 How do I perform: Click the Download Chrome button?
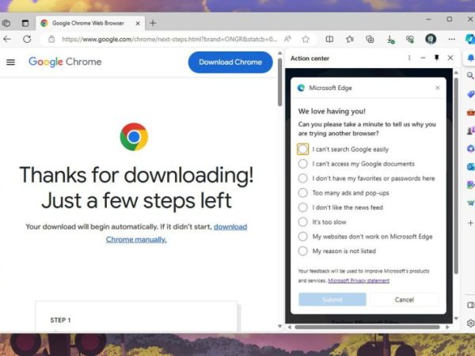[230, 62]
